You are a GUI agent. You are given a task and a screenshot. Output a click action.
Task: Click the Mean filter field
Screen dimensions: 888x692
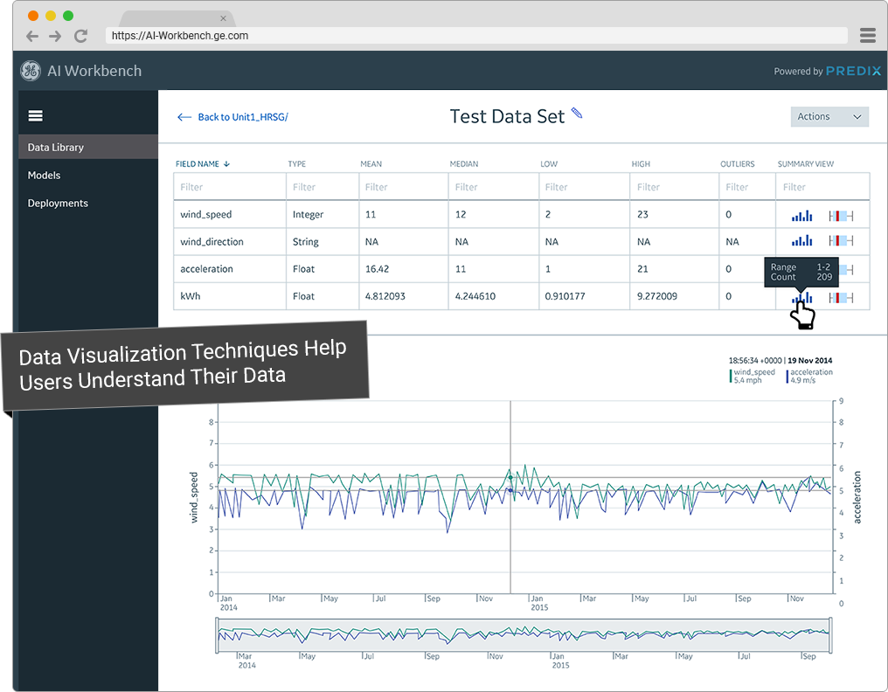click(x=403, y=187)
